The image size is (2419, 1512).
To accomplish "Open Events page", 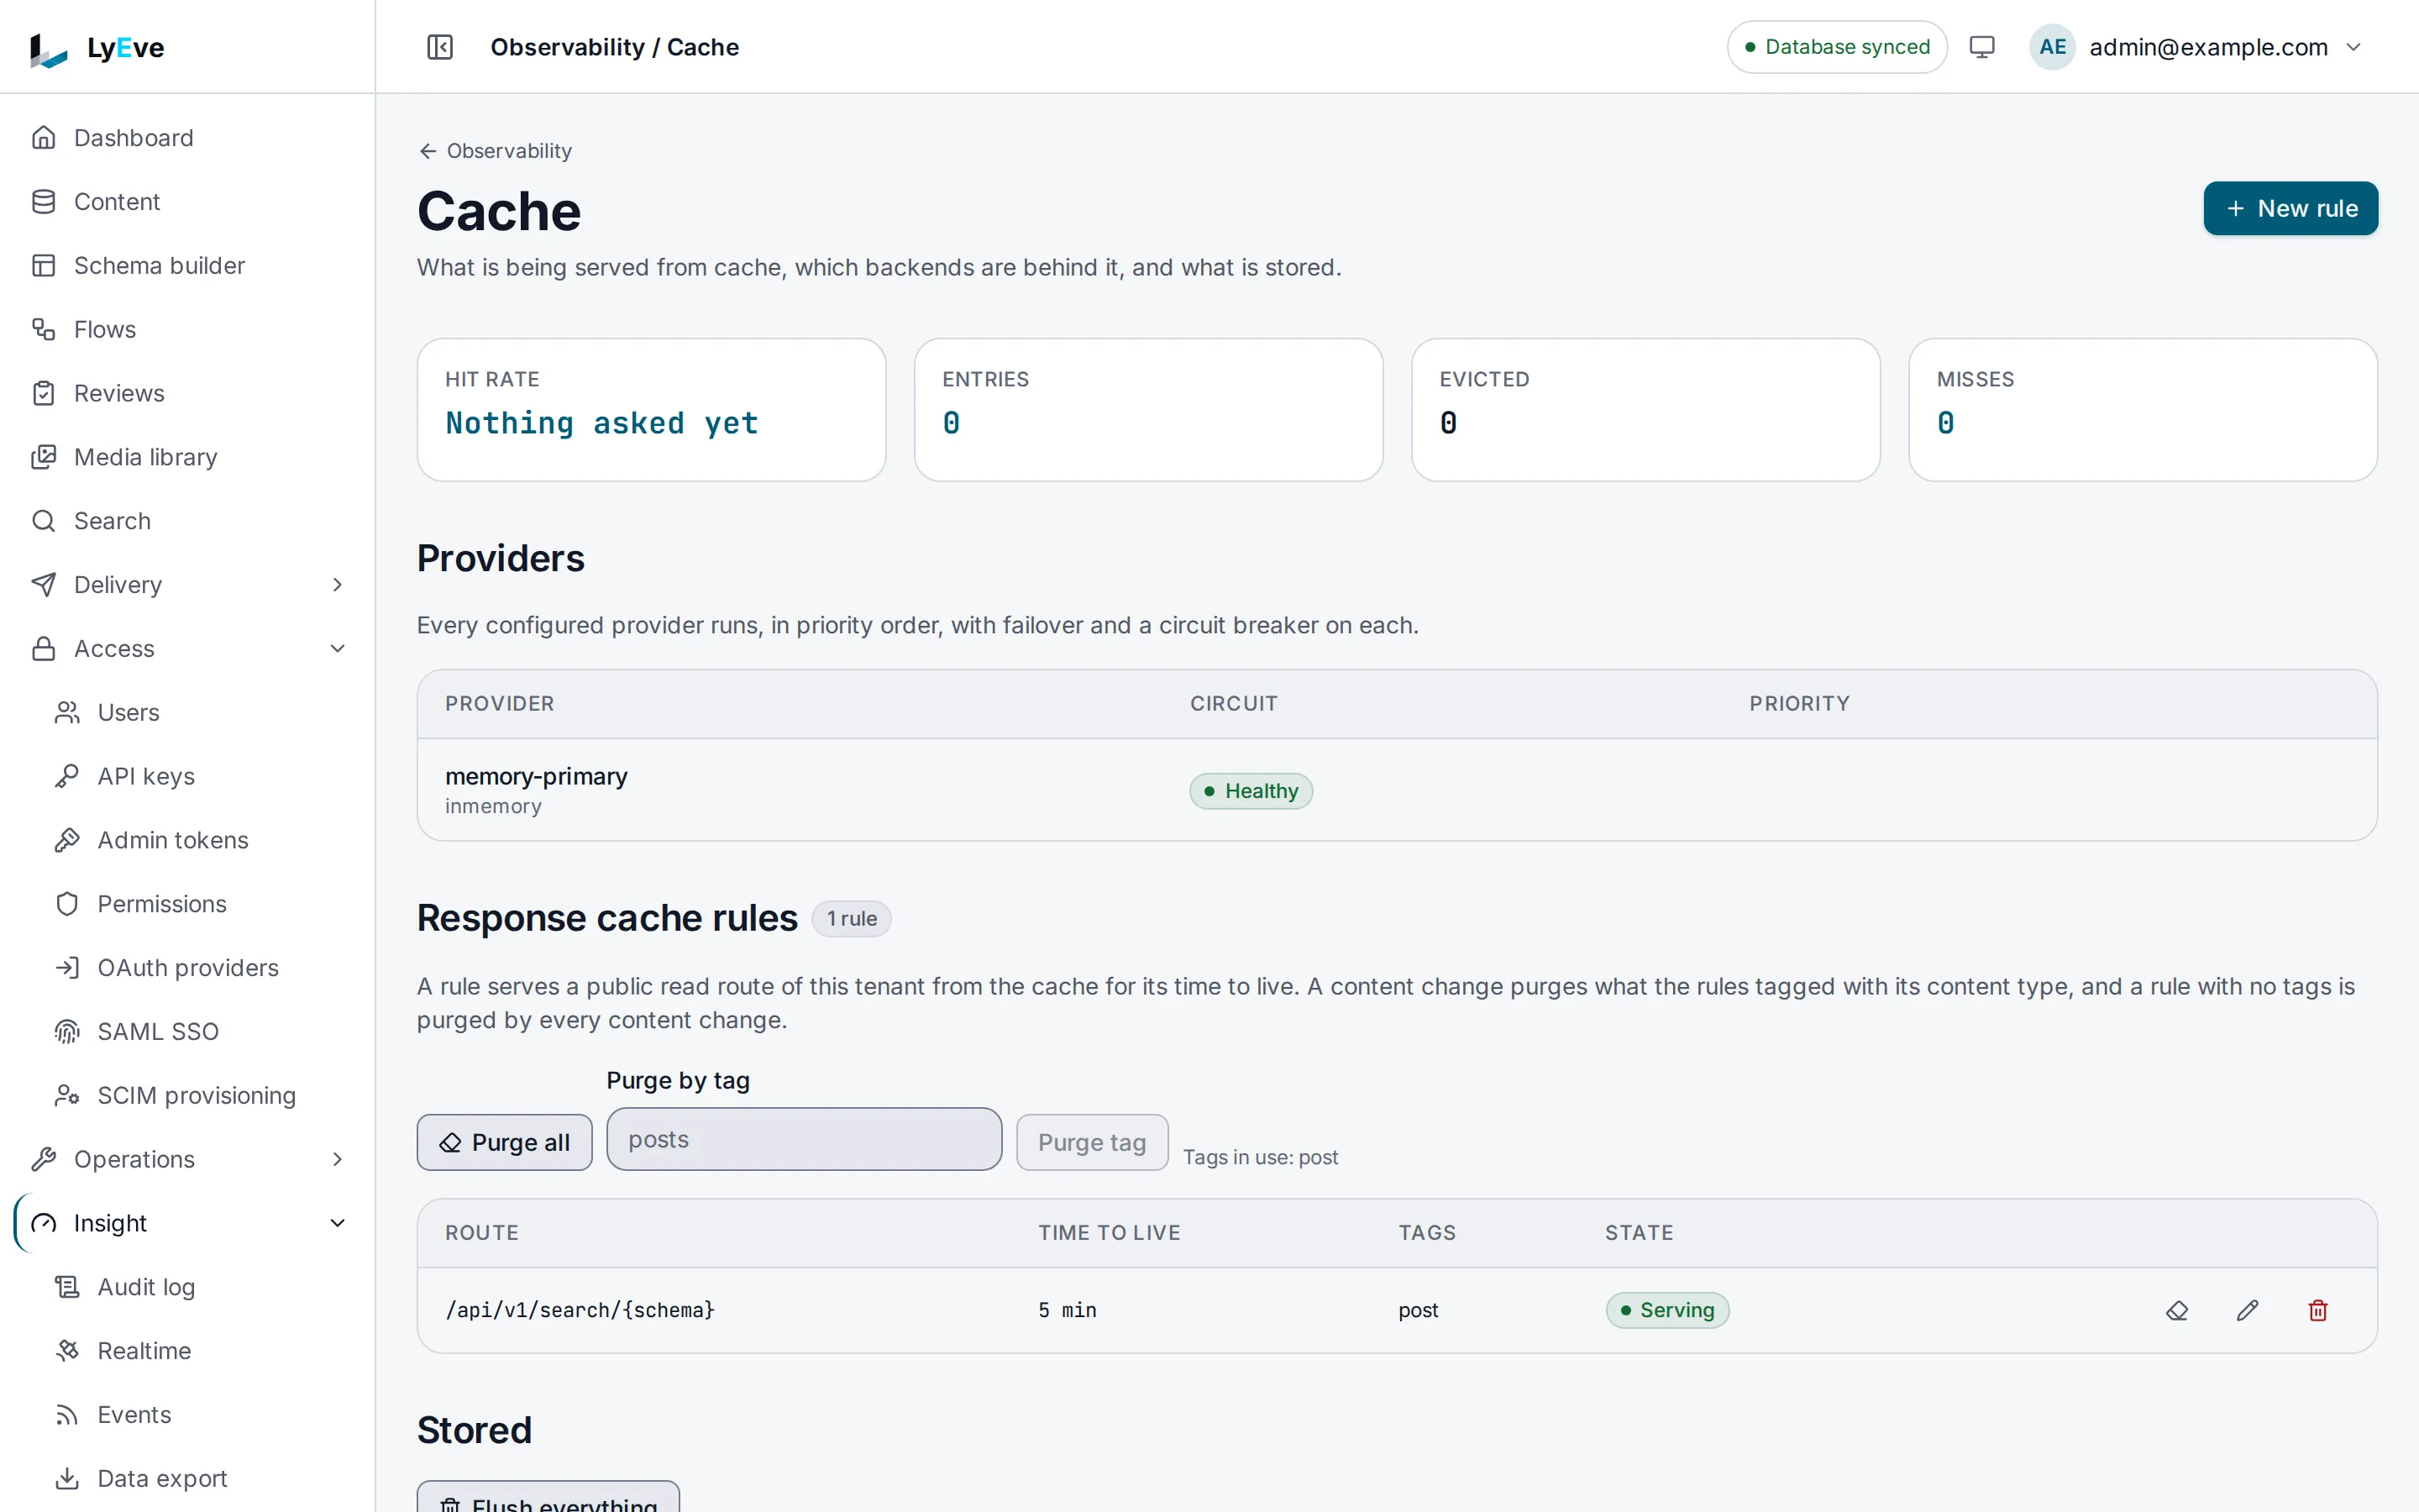I will [199, 1415].
